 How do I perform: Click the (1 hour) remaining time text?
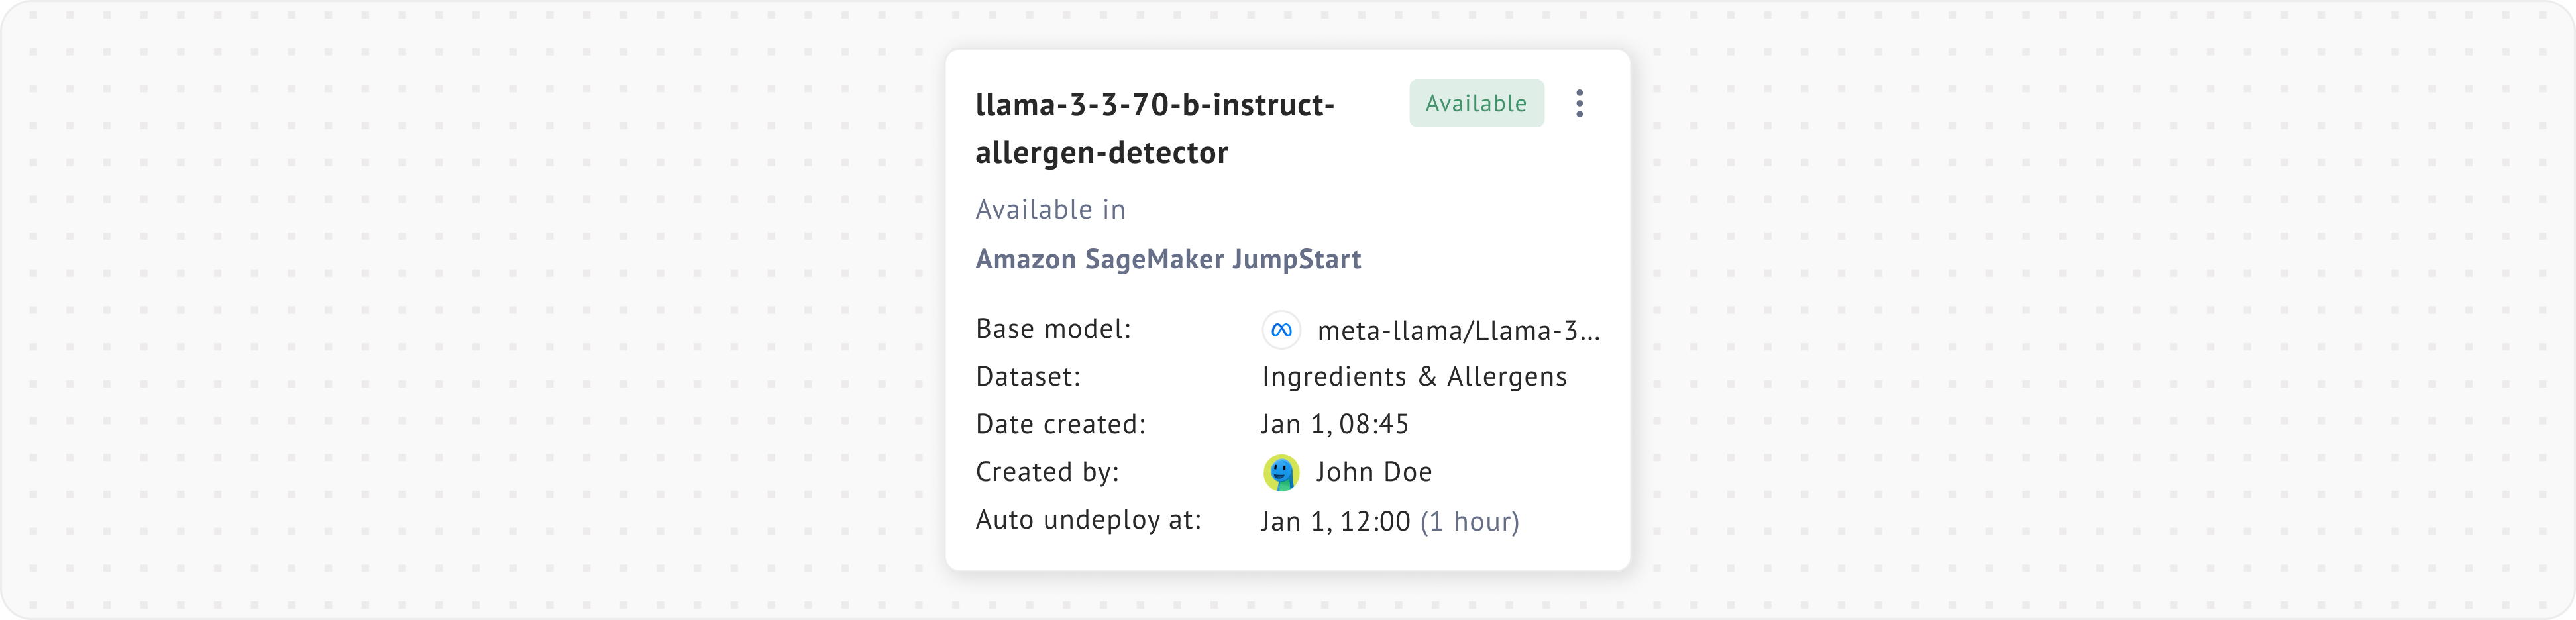1469,522
